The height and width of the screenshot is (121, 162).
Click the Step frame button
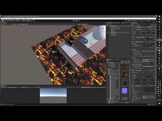coord(79,21)
